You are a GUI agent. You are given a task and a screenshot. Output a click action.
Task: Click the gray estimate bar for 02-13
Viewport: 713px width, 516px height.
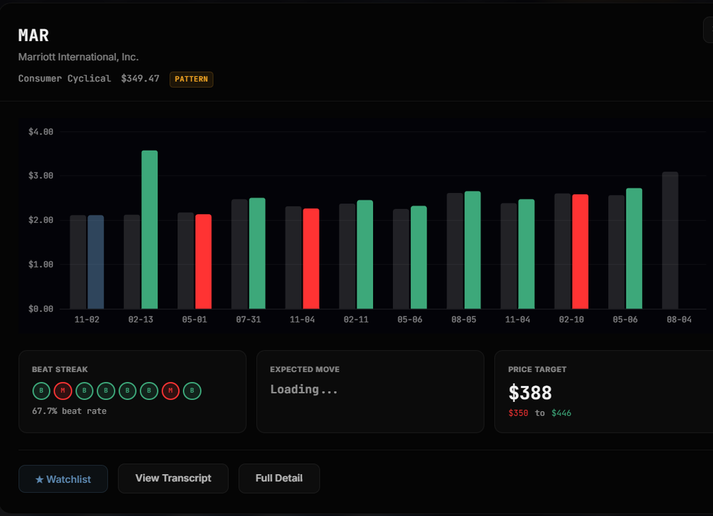(x=132, y=262)
